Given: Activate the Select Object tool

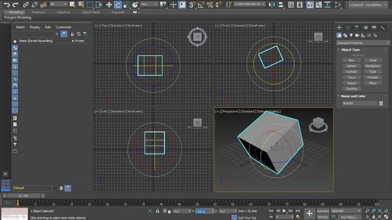Looking at the screenshot, I should (72, 4).
